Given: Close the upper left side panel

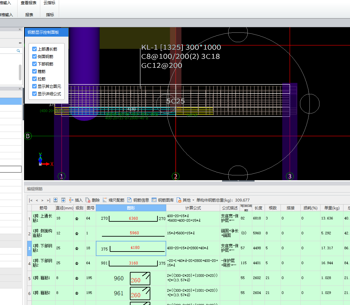Looking at the screenshot, I should (19, 29).
